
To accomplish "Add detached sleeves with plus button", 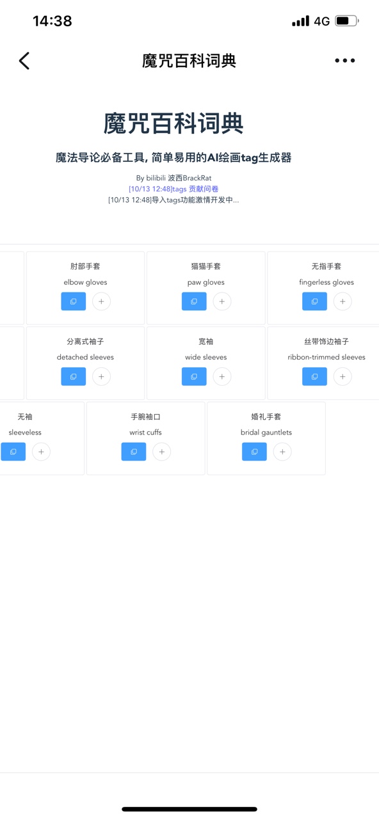I will pyautogui.click(x=101, y=377).
